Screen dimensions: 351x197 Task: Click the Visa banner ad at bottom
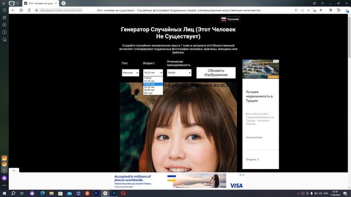(179, 181)
